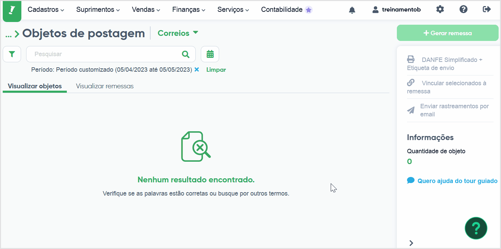Open the calendar period picker icon

(210, 54)
